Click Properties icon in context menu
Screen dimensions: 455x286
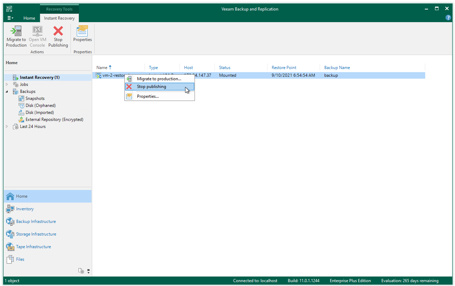[129, 96]
